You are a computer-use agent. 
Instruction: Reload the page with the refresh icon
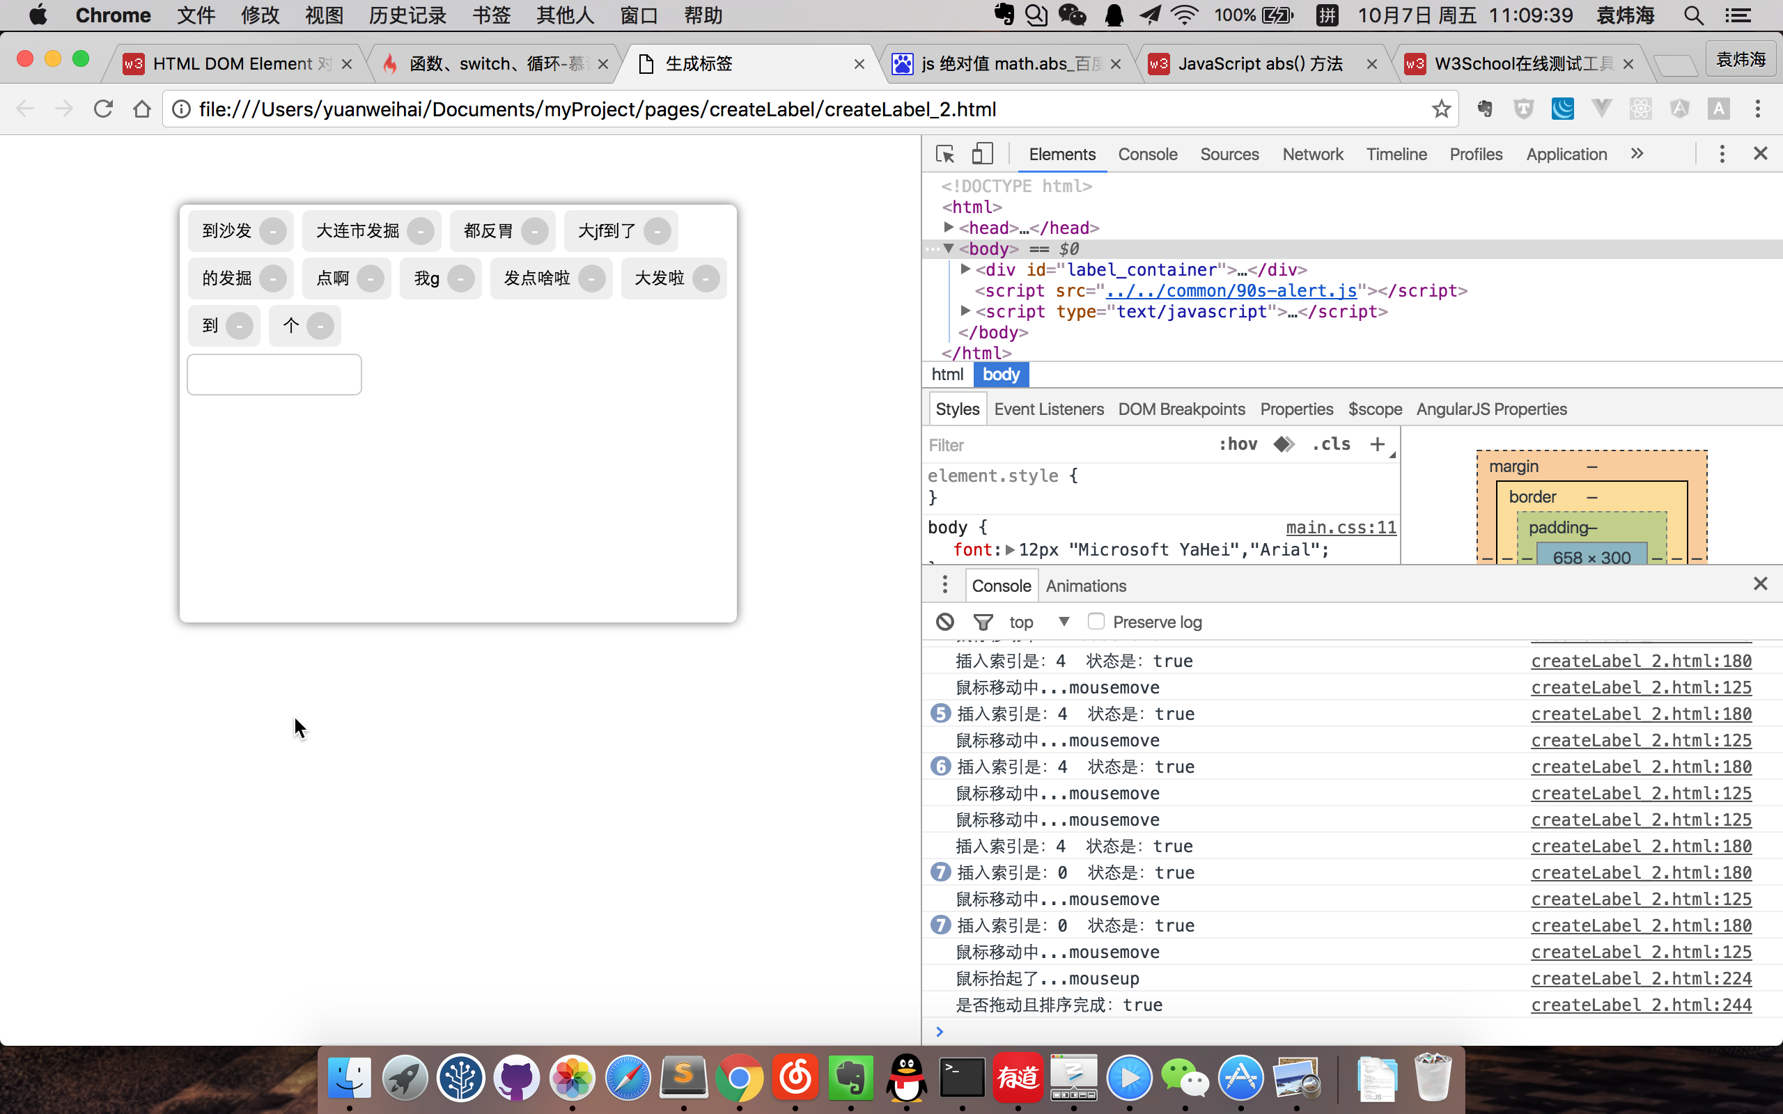point(103,109)
